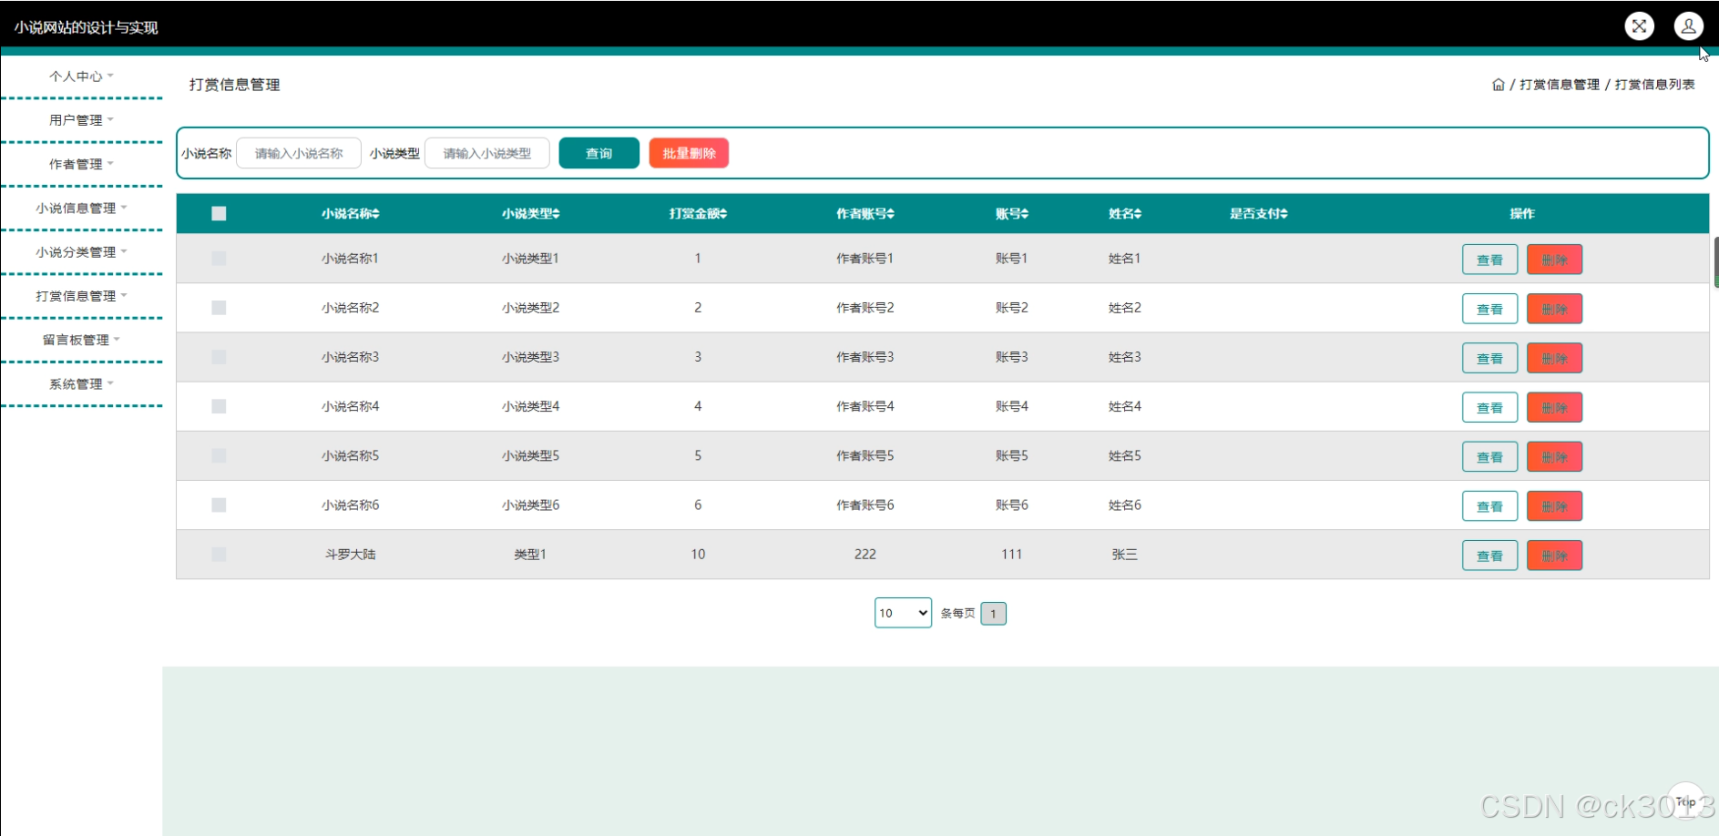Sort by 是否支付 column header
1719x836 pixels.
pos(1258,214)
